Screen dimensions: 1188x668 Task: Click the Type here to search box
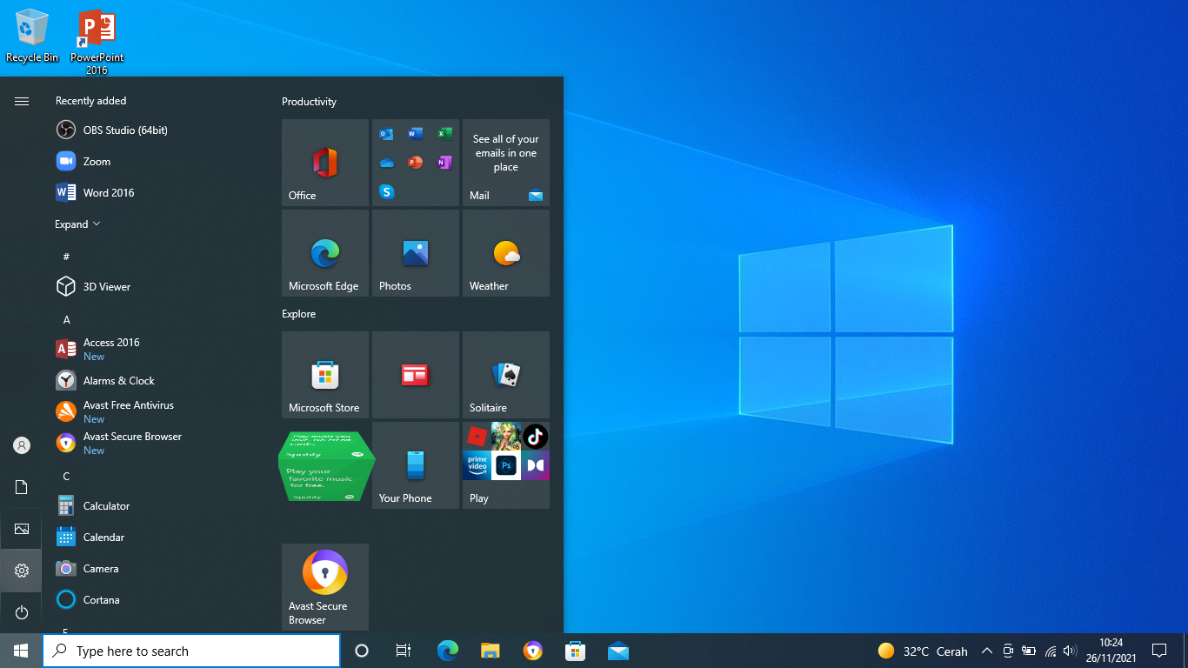(191, 651)
